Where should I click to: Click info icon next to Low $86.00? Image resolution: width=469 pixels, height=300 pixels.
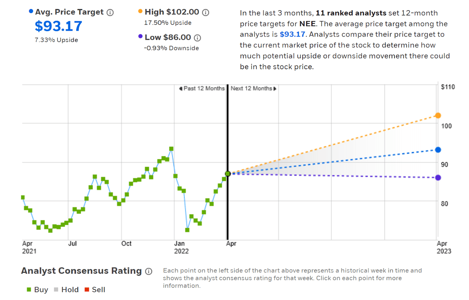[x=197, y=38]
